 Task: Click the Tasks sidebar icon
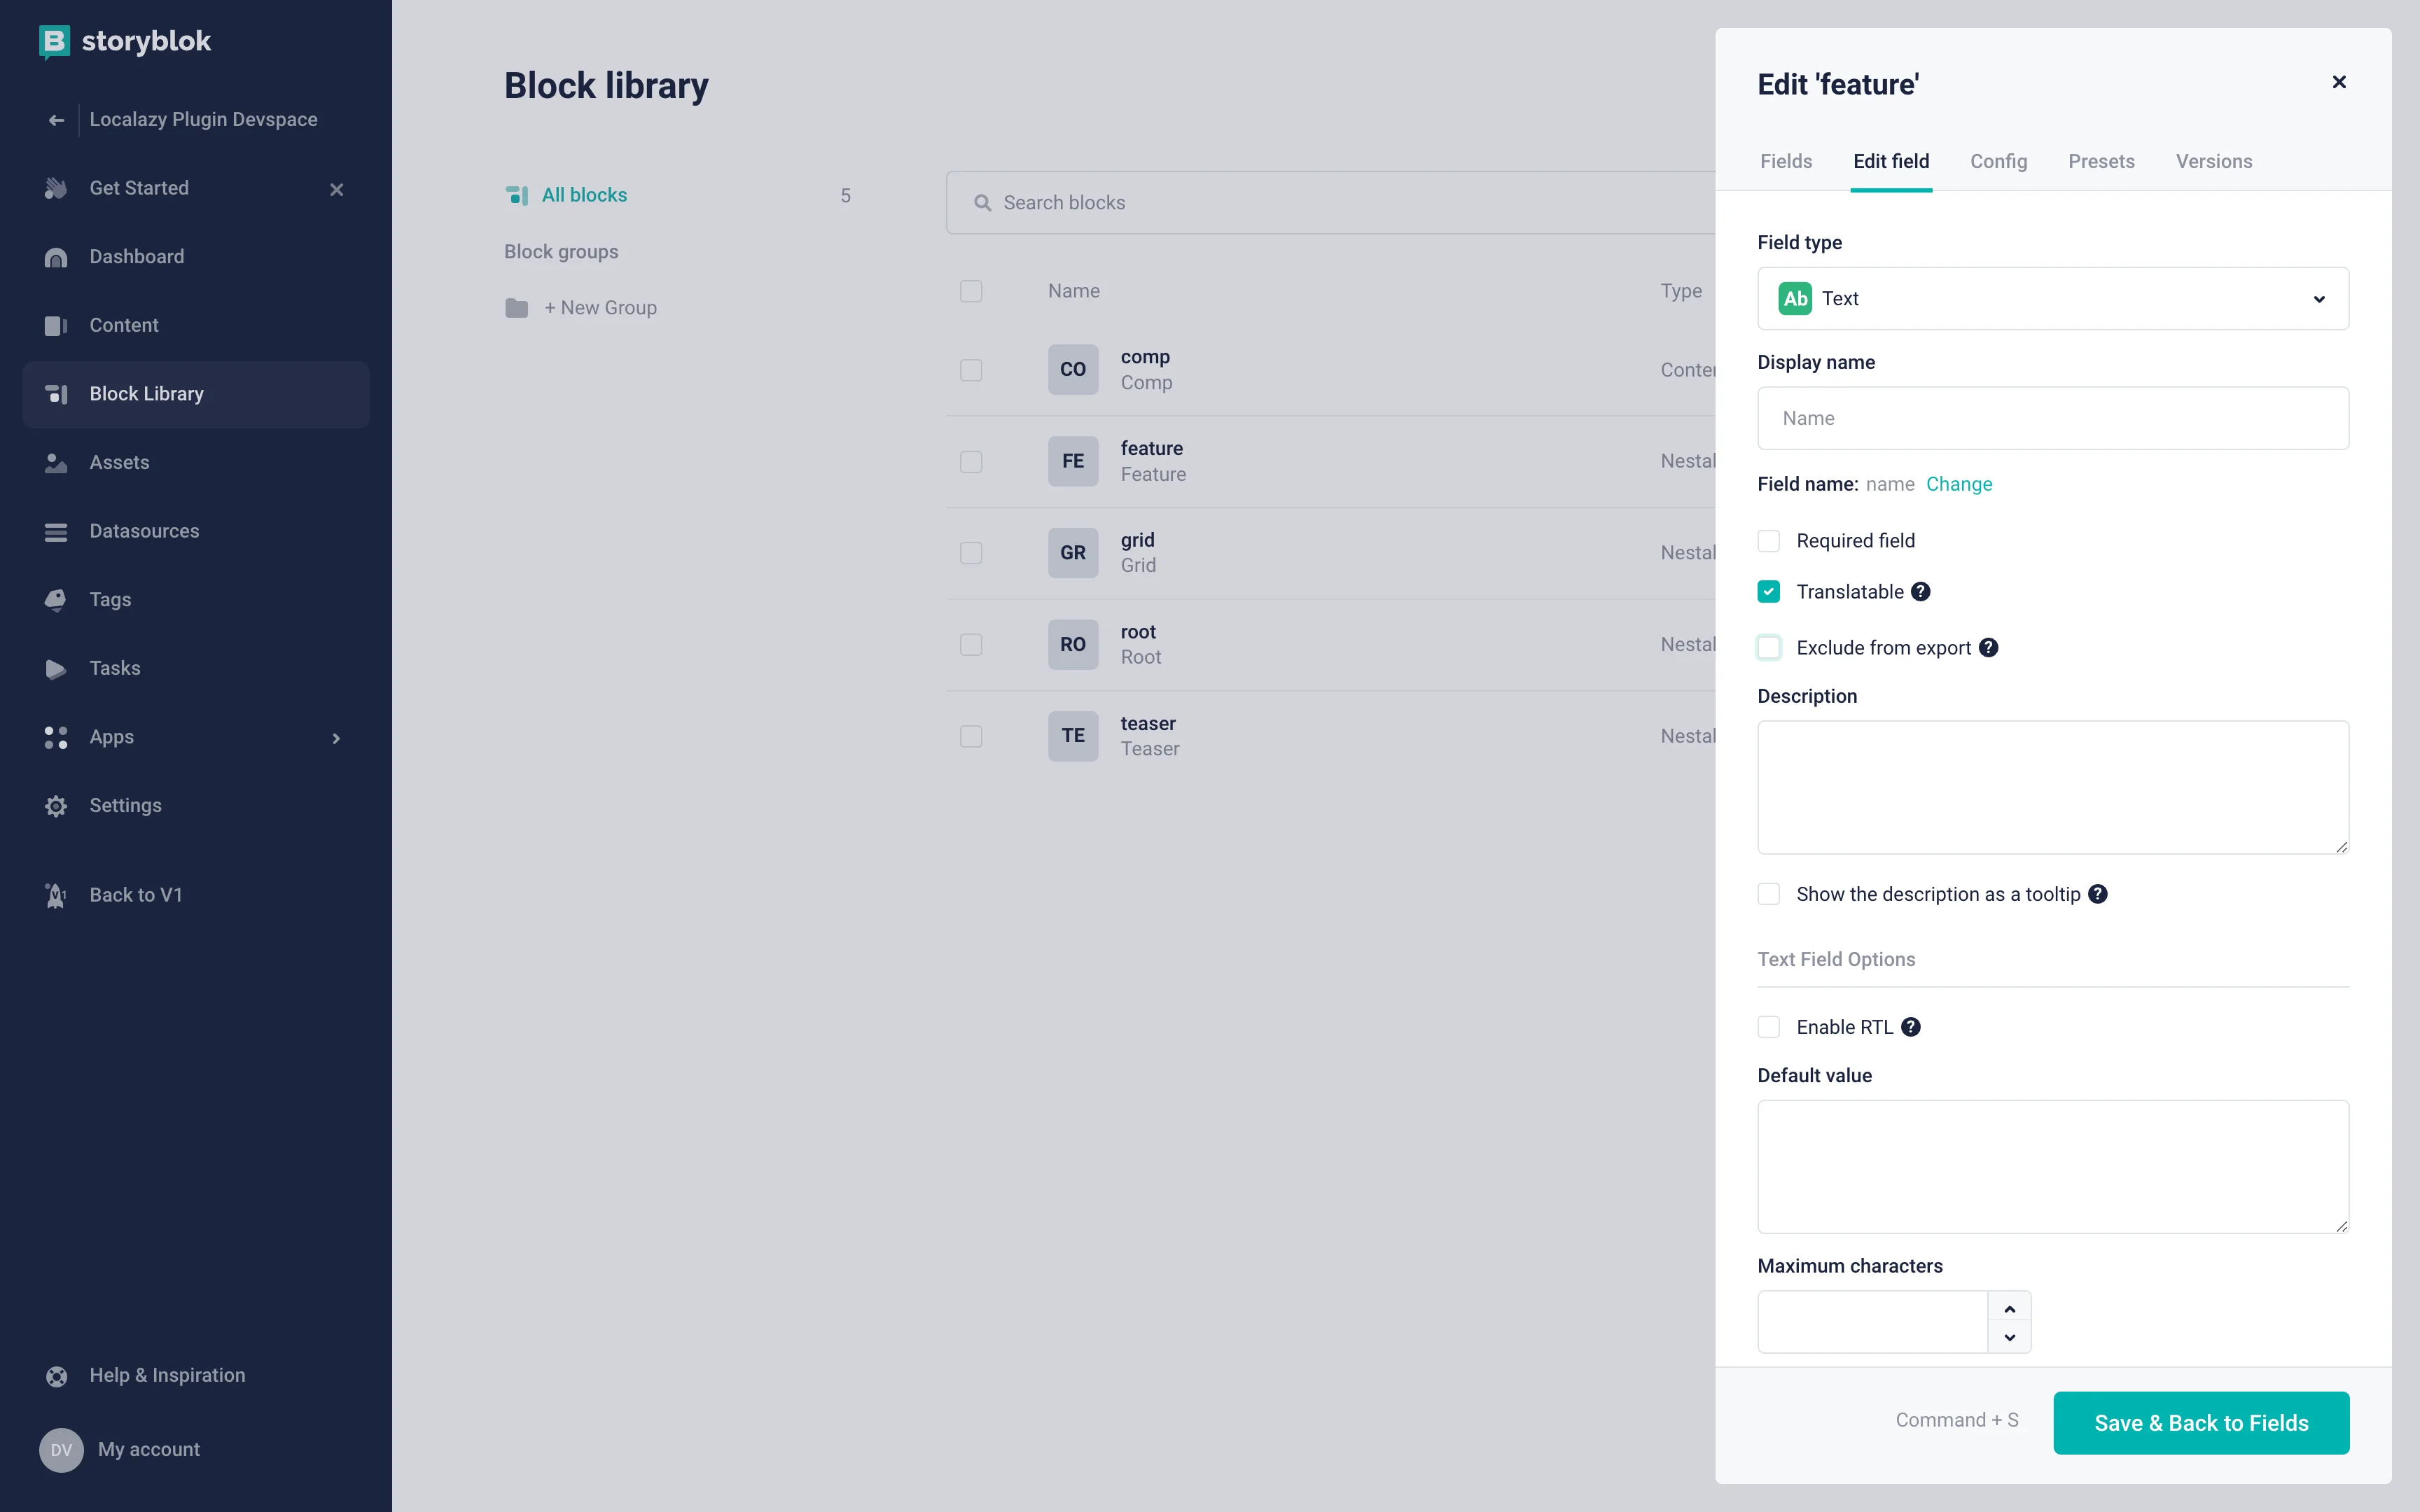point(57,667)
